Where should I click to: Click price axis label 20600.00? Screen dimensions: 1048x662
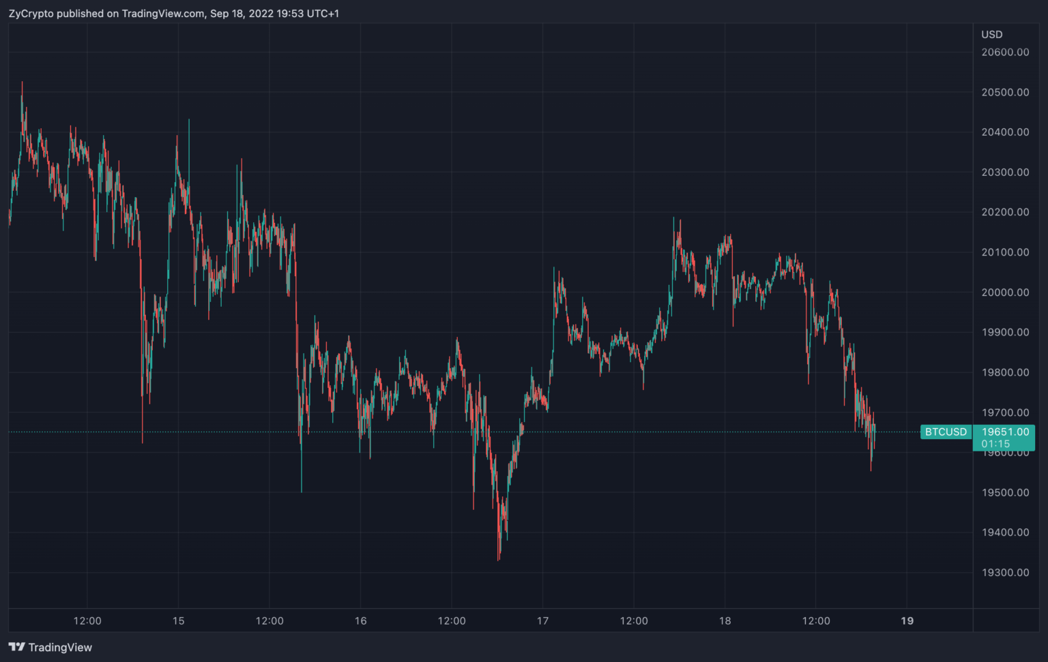tap(1005, 52)
